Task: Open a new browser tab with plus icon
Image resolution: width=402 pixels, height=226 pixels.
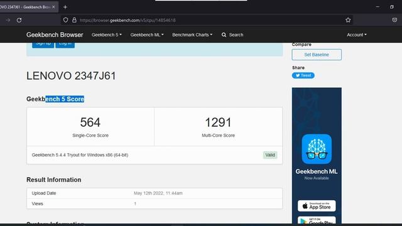Action: pos(65,7)
